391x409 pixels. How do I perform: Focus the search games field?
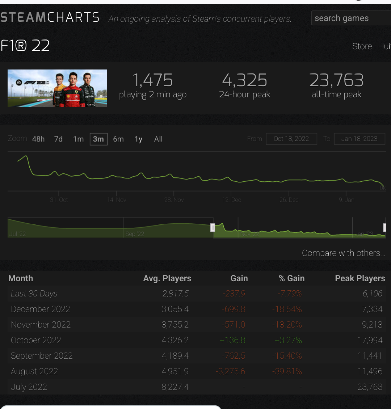coord(351,18)
